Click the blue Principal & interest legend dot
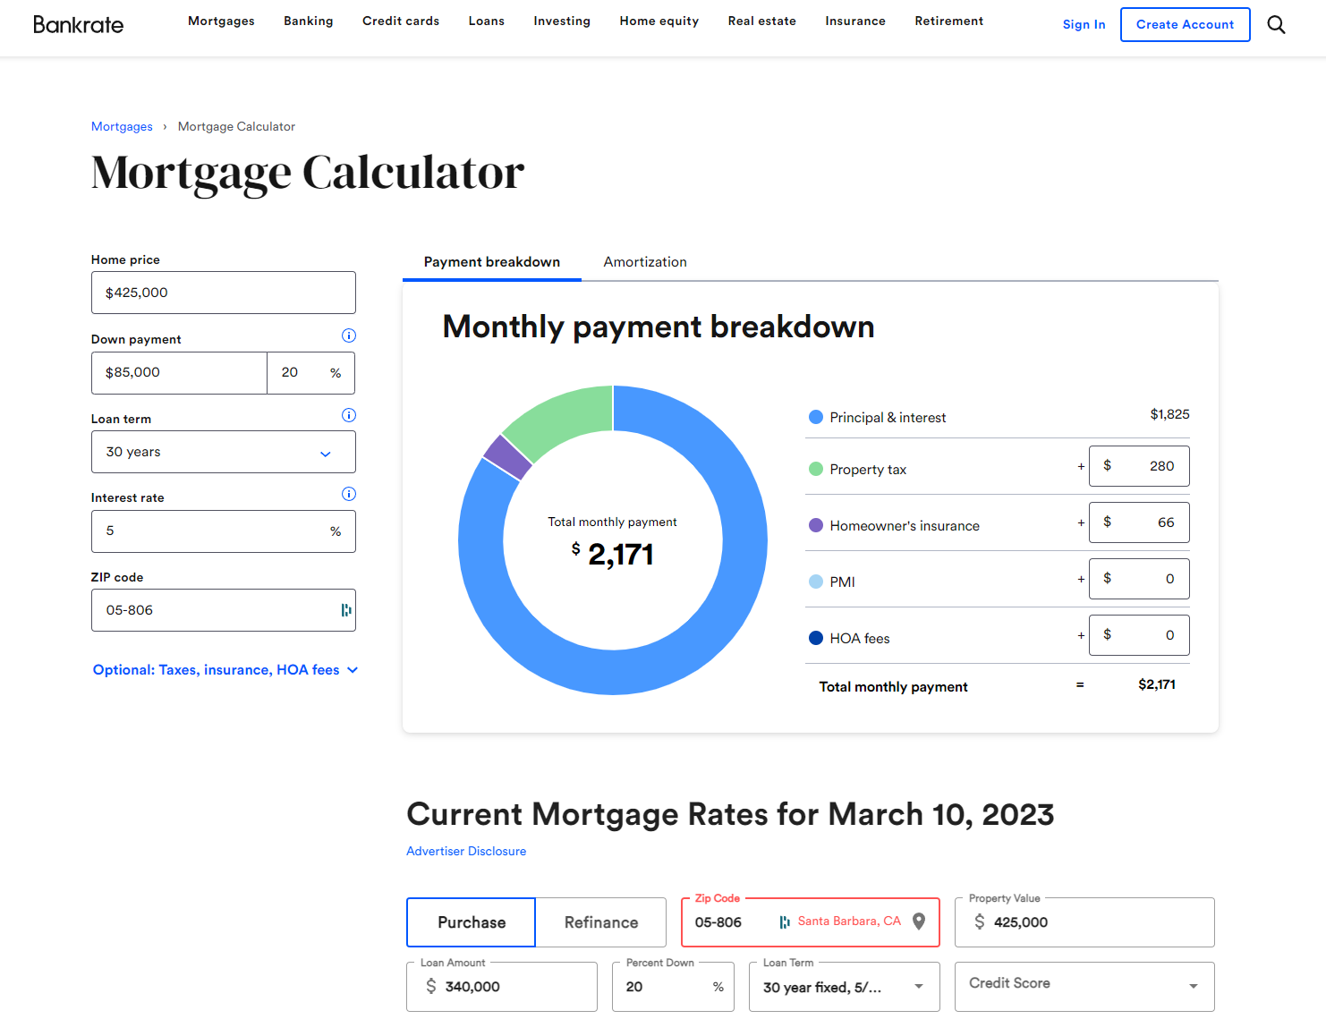1326x1019 pixels. click(816, 417)
